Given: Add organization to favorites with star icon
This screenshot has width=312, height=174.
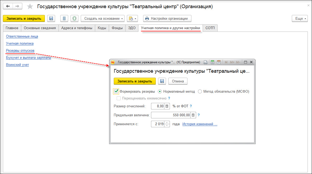Looking at the screenshot, I should click(30, 6).
